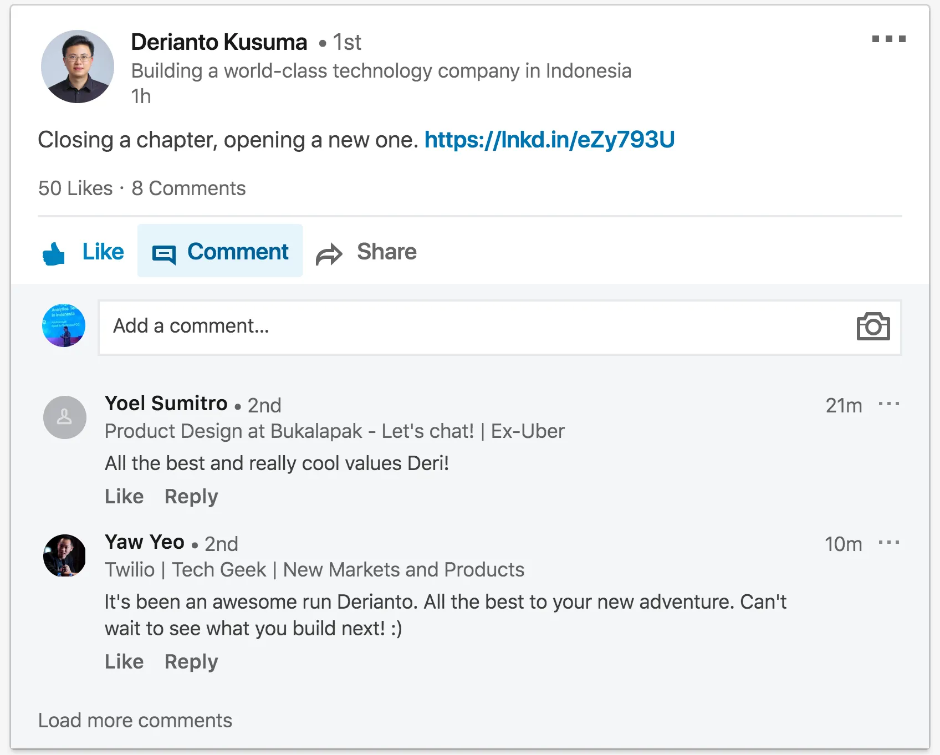Expand Load more comments
The height and width of the screenshot is (755, 940).
[135, 720]
